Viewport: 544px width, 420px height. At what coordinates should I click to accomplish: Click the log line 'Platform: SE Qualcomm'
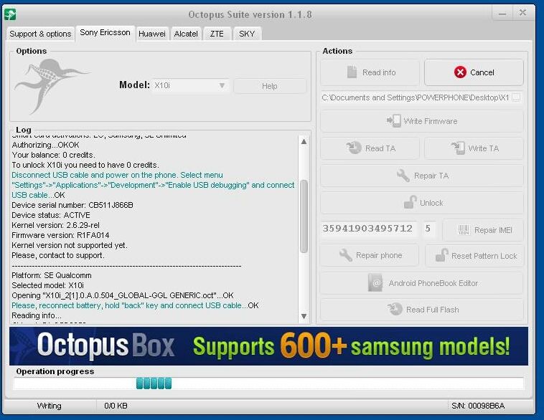click(52, 275)
